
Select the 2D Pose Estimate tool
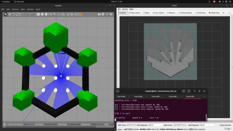pyautogui.click(x=185, y=13)
